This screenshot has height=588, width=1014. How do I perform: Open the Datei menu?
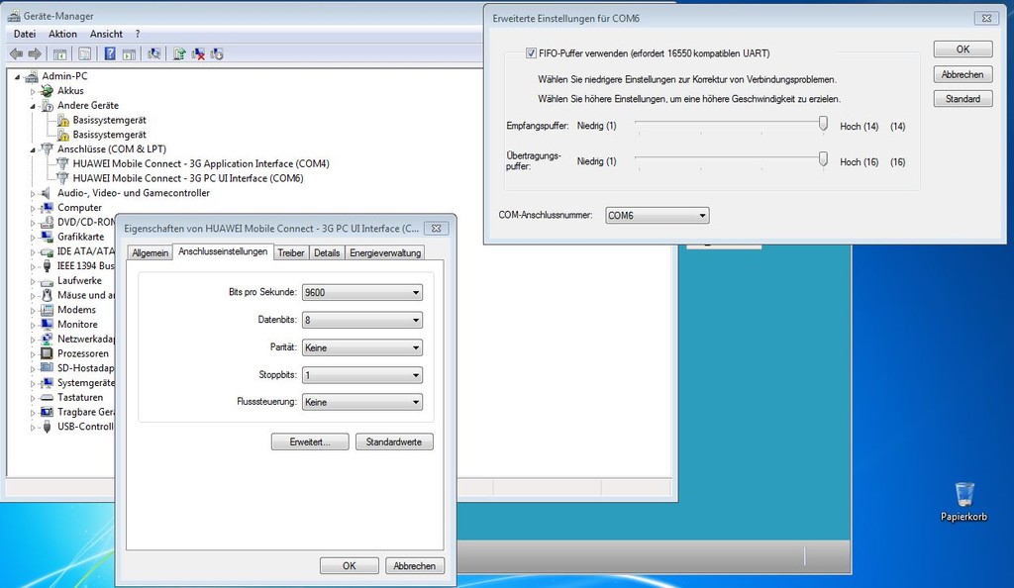tap(25, 34)
